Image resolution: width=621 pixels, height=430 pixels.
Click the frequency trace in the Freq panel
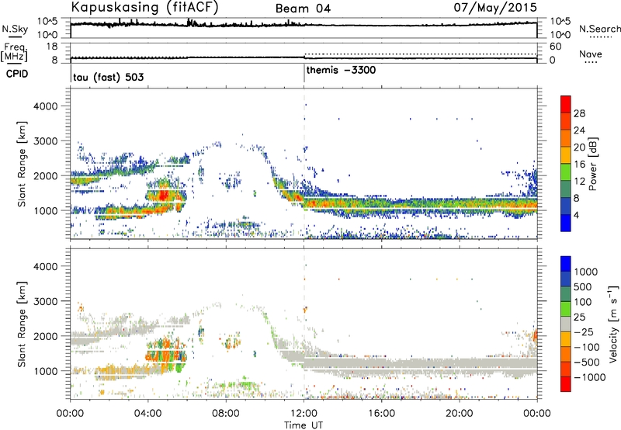[x=304, y=58]
